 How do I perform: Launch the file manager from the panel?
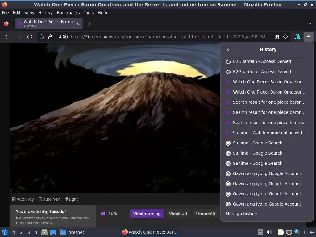click(x=44, y=232)
